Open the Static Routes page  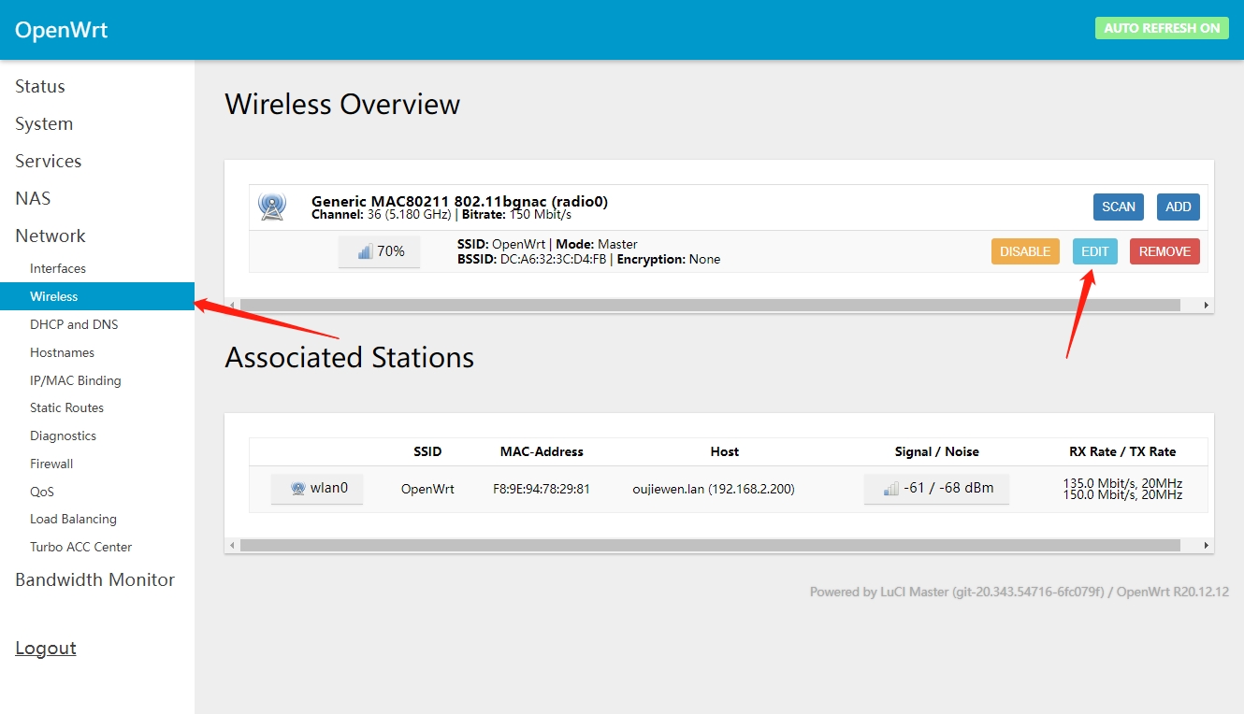coord(66,407)
